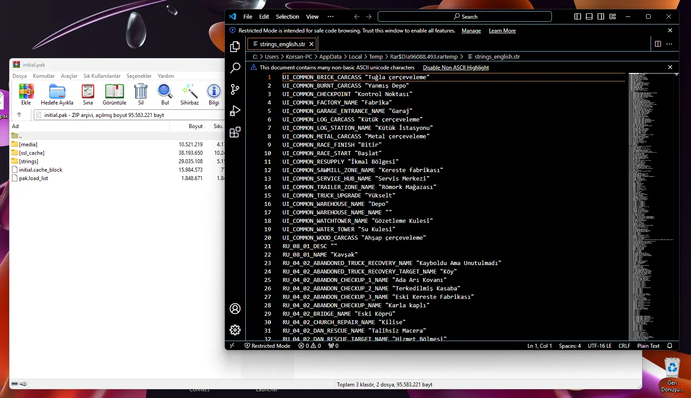Screen dimensions: 691x398
Task: Click the Ln 1, Col 1 status item
Action: (539, 346)
